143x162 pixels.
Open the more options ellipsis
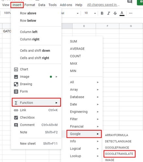point(131,13)
